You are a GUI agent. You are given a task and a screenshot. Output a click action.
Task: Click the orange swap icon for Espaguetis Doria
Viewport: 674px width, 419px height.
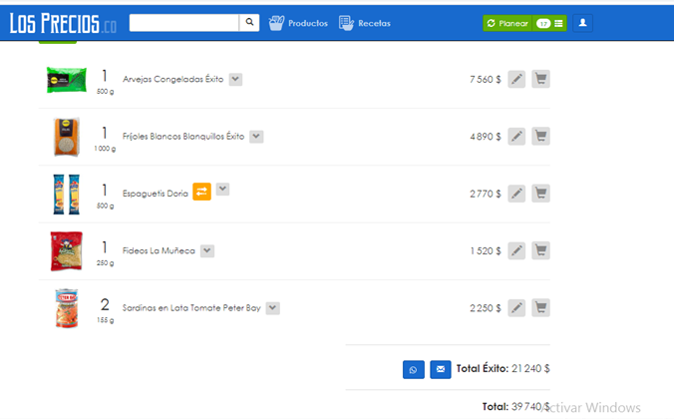201,192
